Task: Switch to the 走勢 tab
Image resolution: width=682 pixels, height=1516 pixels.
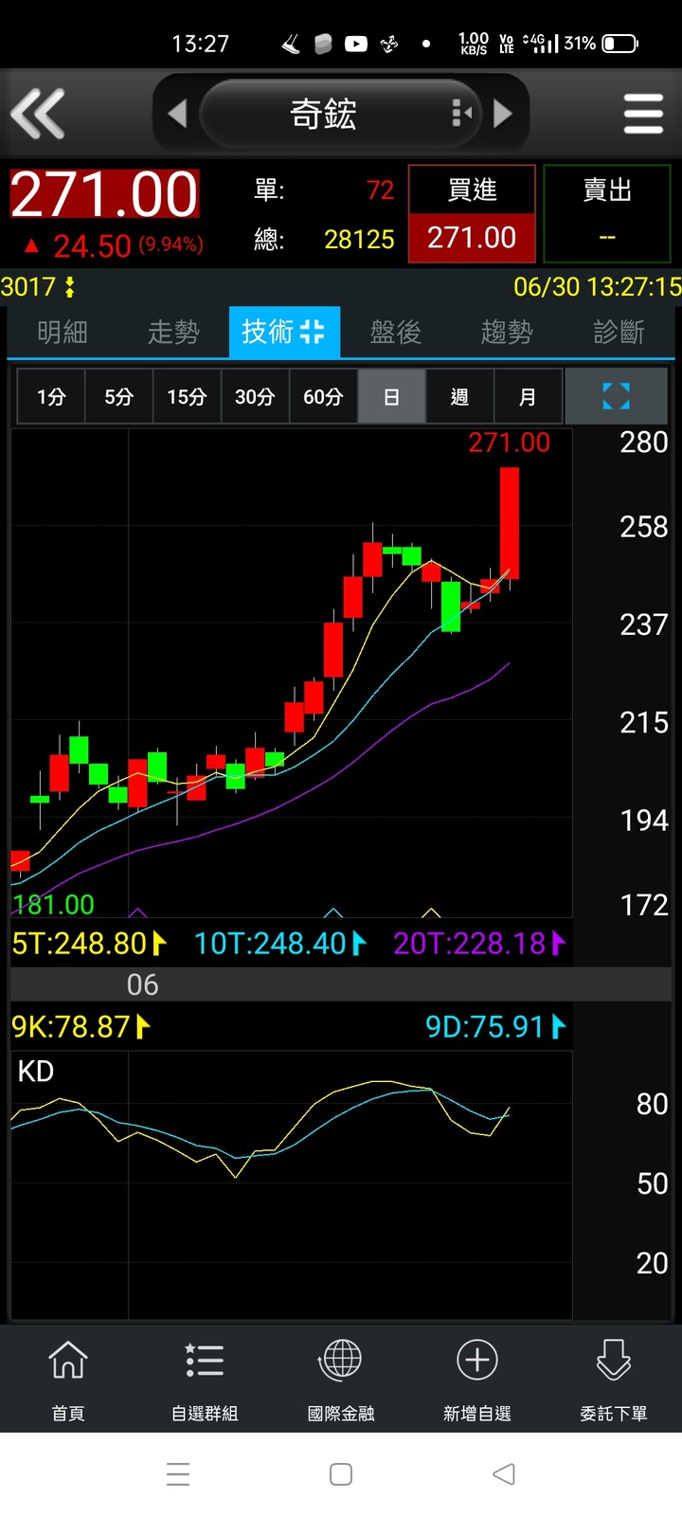Action: pyautogui.click(x=173, y=332)
